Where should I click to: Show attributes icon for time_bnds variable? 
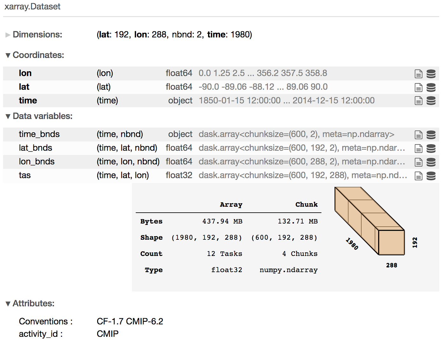(x=418, y=135)
